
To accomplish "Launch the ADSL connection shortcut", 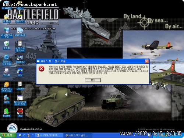I will [7, 99].
